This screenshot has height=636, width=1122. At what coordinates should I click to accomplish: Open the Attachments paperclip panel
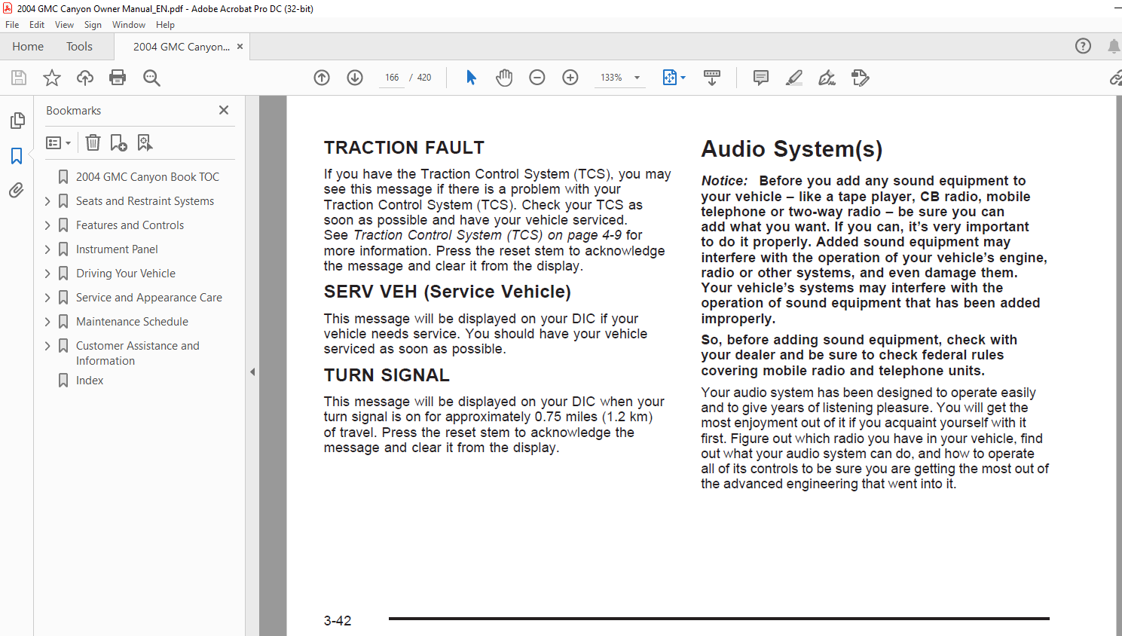17,190
